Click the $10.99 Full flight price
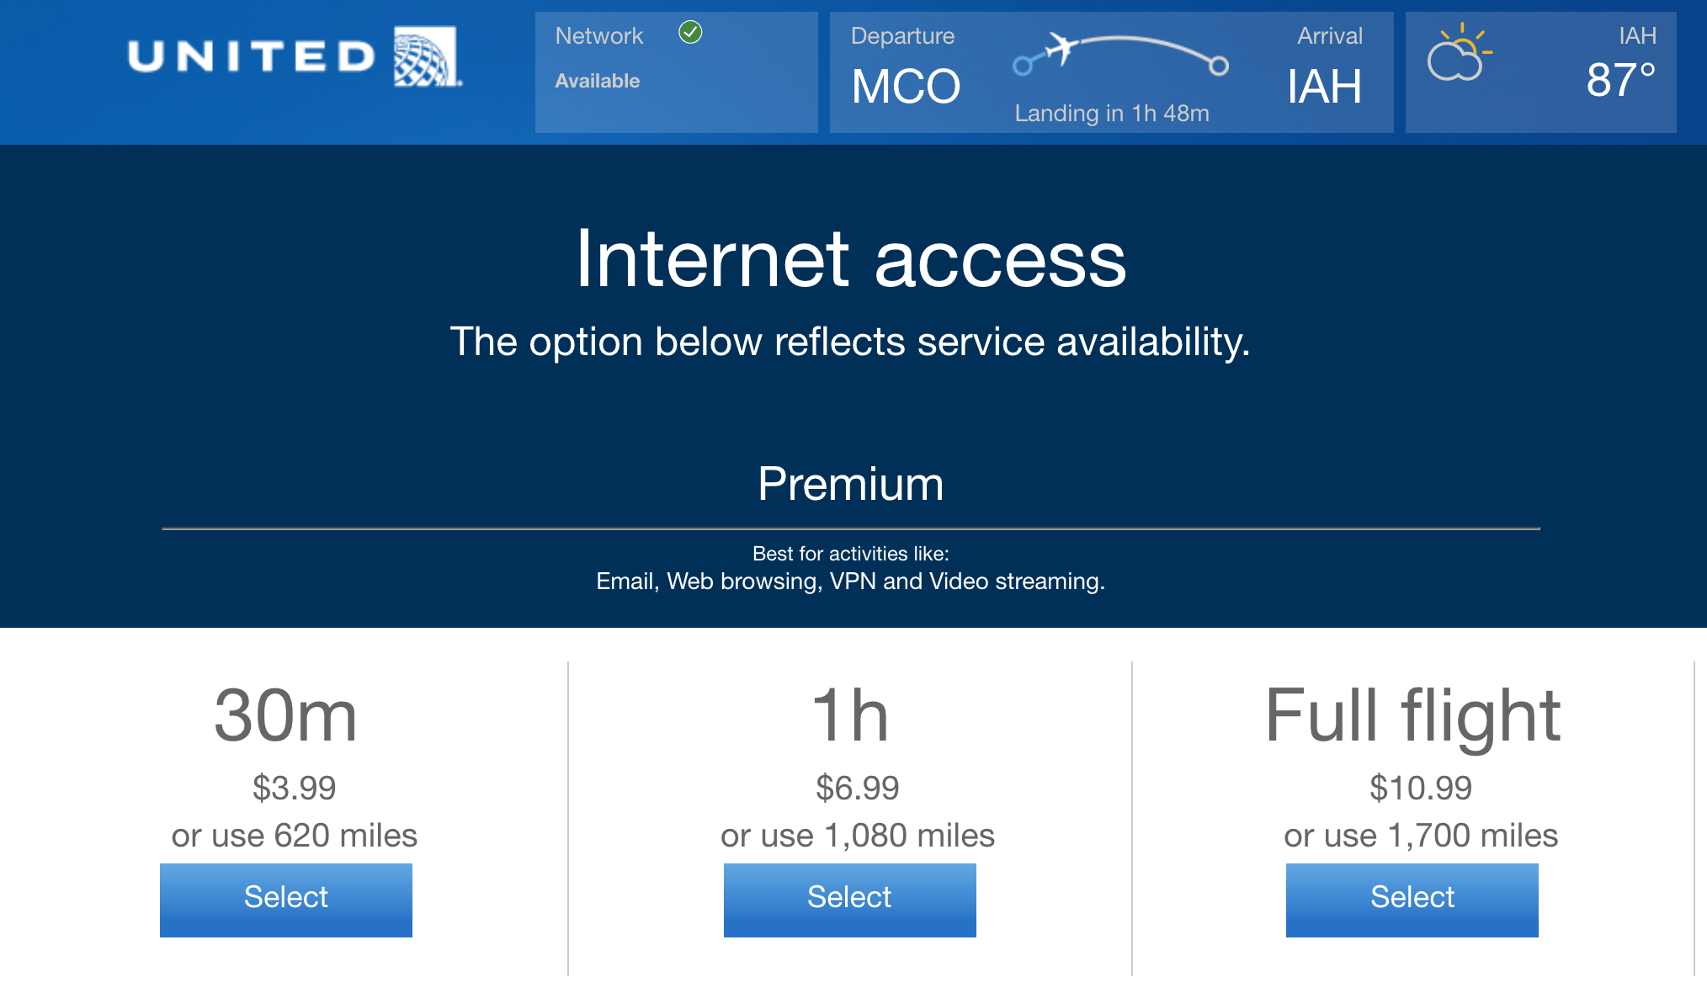The width and height of the screenshot is (1707, 993). pos(1420,789)
